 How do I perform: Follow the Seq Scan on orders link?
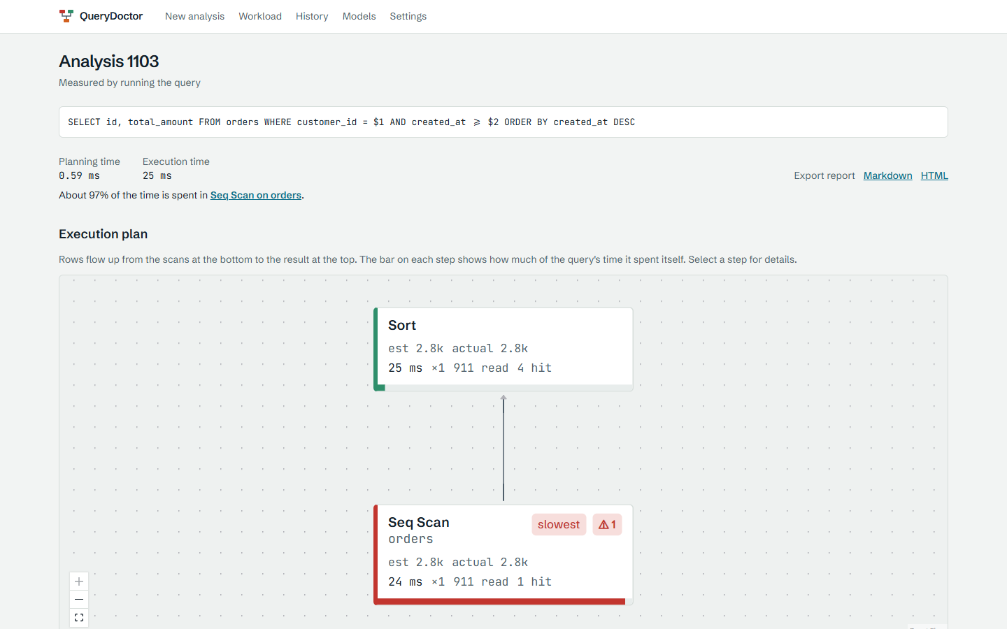[256, 195]
